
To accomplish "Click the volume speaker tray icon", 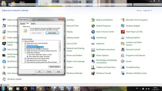I will (149, 89).
